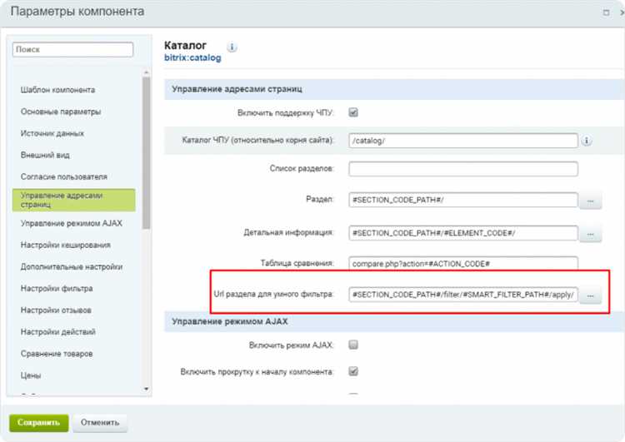
Task: Click sidebar scroll down arrow
Action: [x=147, y=389]
